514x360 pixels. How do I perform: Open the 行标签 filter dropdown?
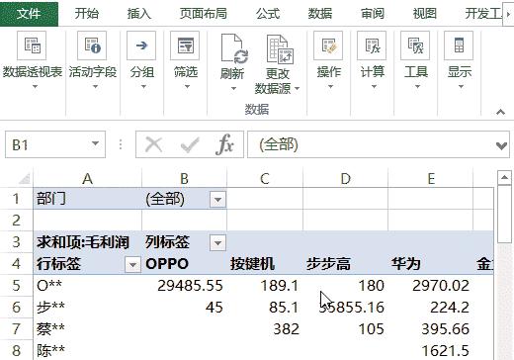pyautogui.click(x=132, y=265)
